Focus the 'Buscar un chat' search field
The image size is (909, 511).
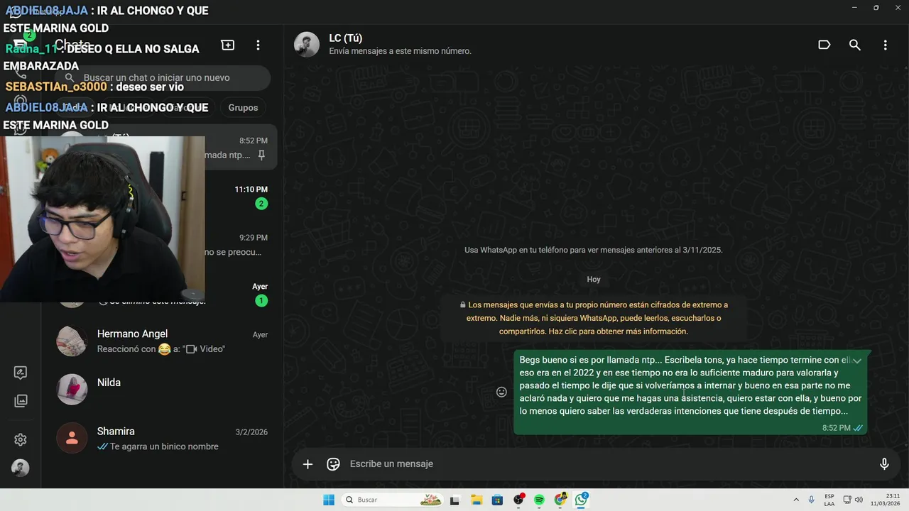point(163,78)
